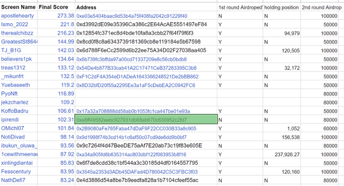Select address cell starting 0x8cd0f8c8a634

click(x=146, y=42)
